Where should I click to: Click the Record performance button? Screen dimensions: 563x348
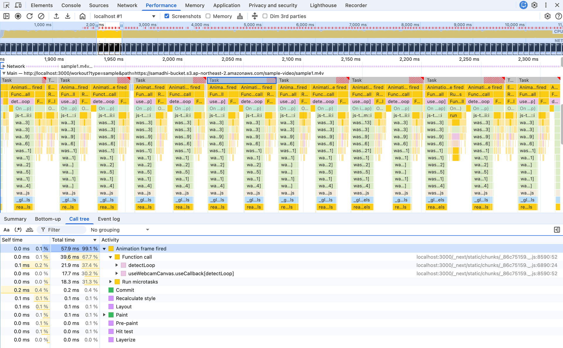coord(18,16)
